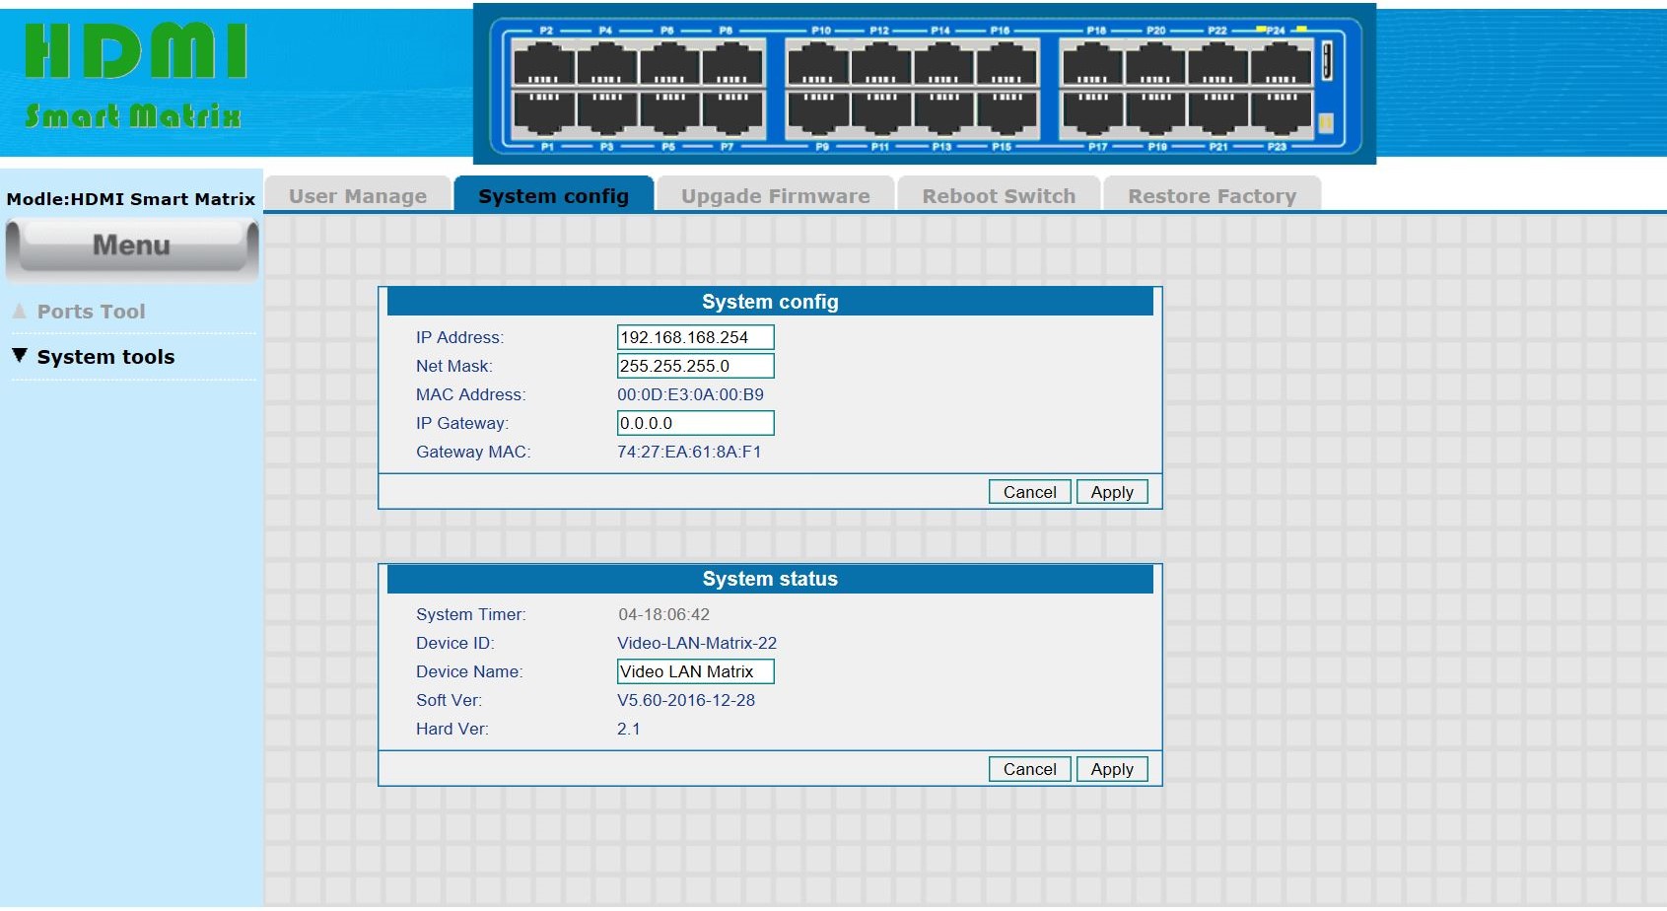Click MAC address 00:0D:E3:0A:00:B9
The height and width of the screenshot is (911, 1667).
tap(690, 394)
